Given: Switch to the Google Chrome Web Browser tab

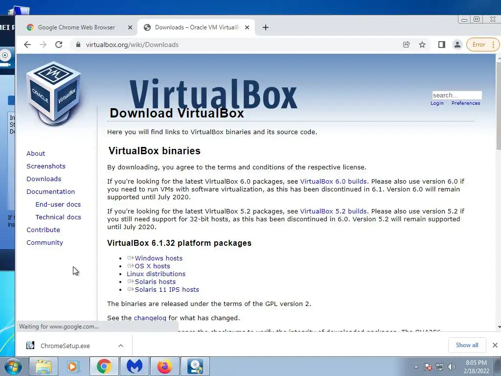Looking at the screenshot, I should (x=77, y=27).
